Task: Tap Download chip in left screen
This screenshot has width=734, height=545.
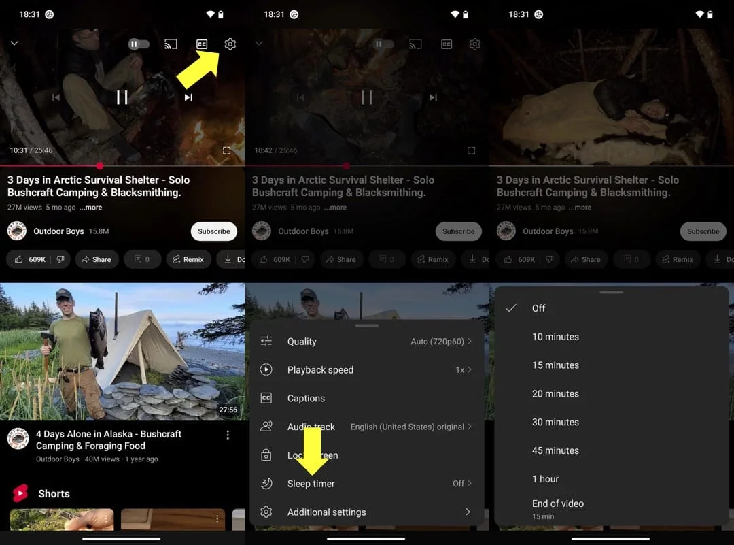Action: [x=232, y=259]
